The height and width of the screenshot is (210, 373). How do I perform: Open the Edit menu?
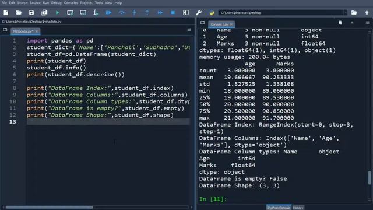point(12,3)
